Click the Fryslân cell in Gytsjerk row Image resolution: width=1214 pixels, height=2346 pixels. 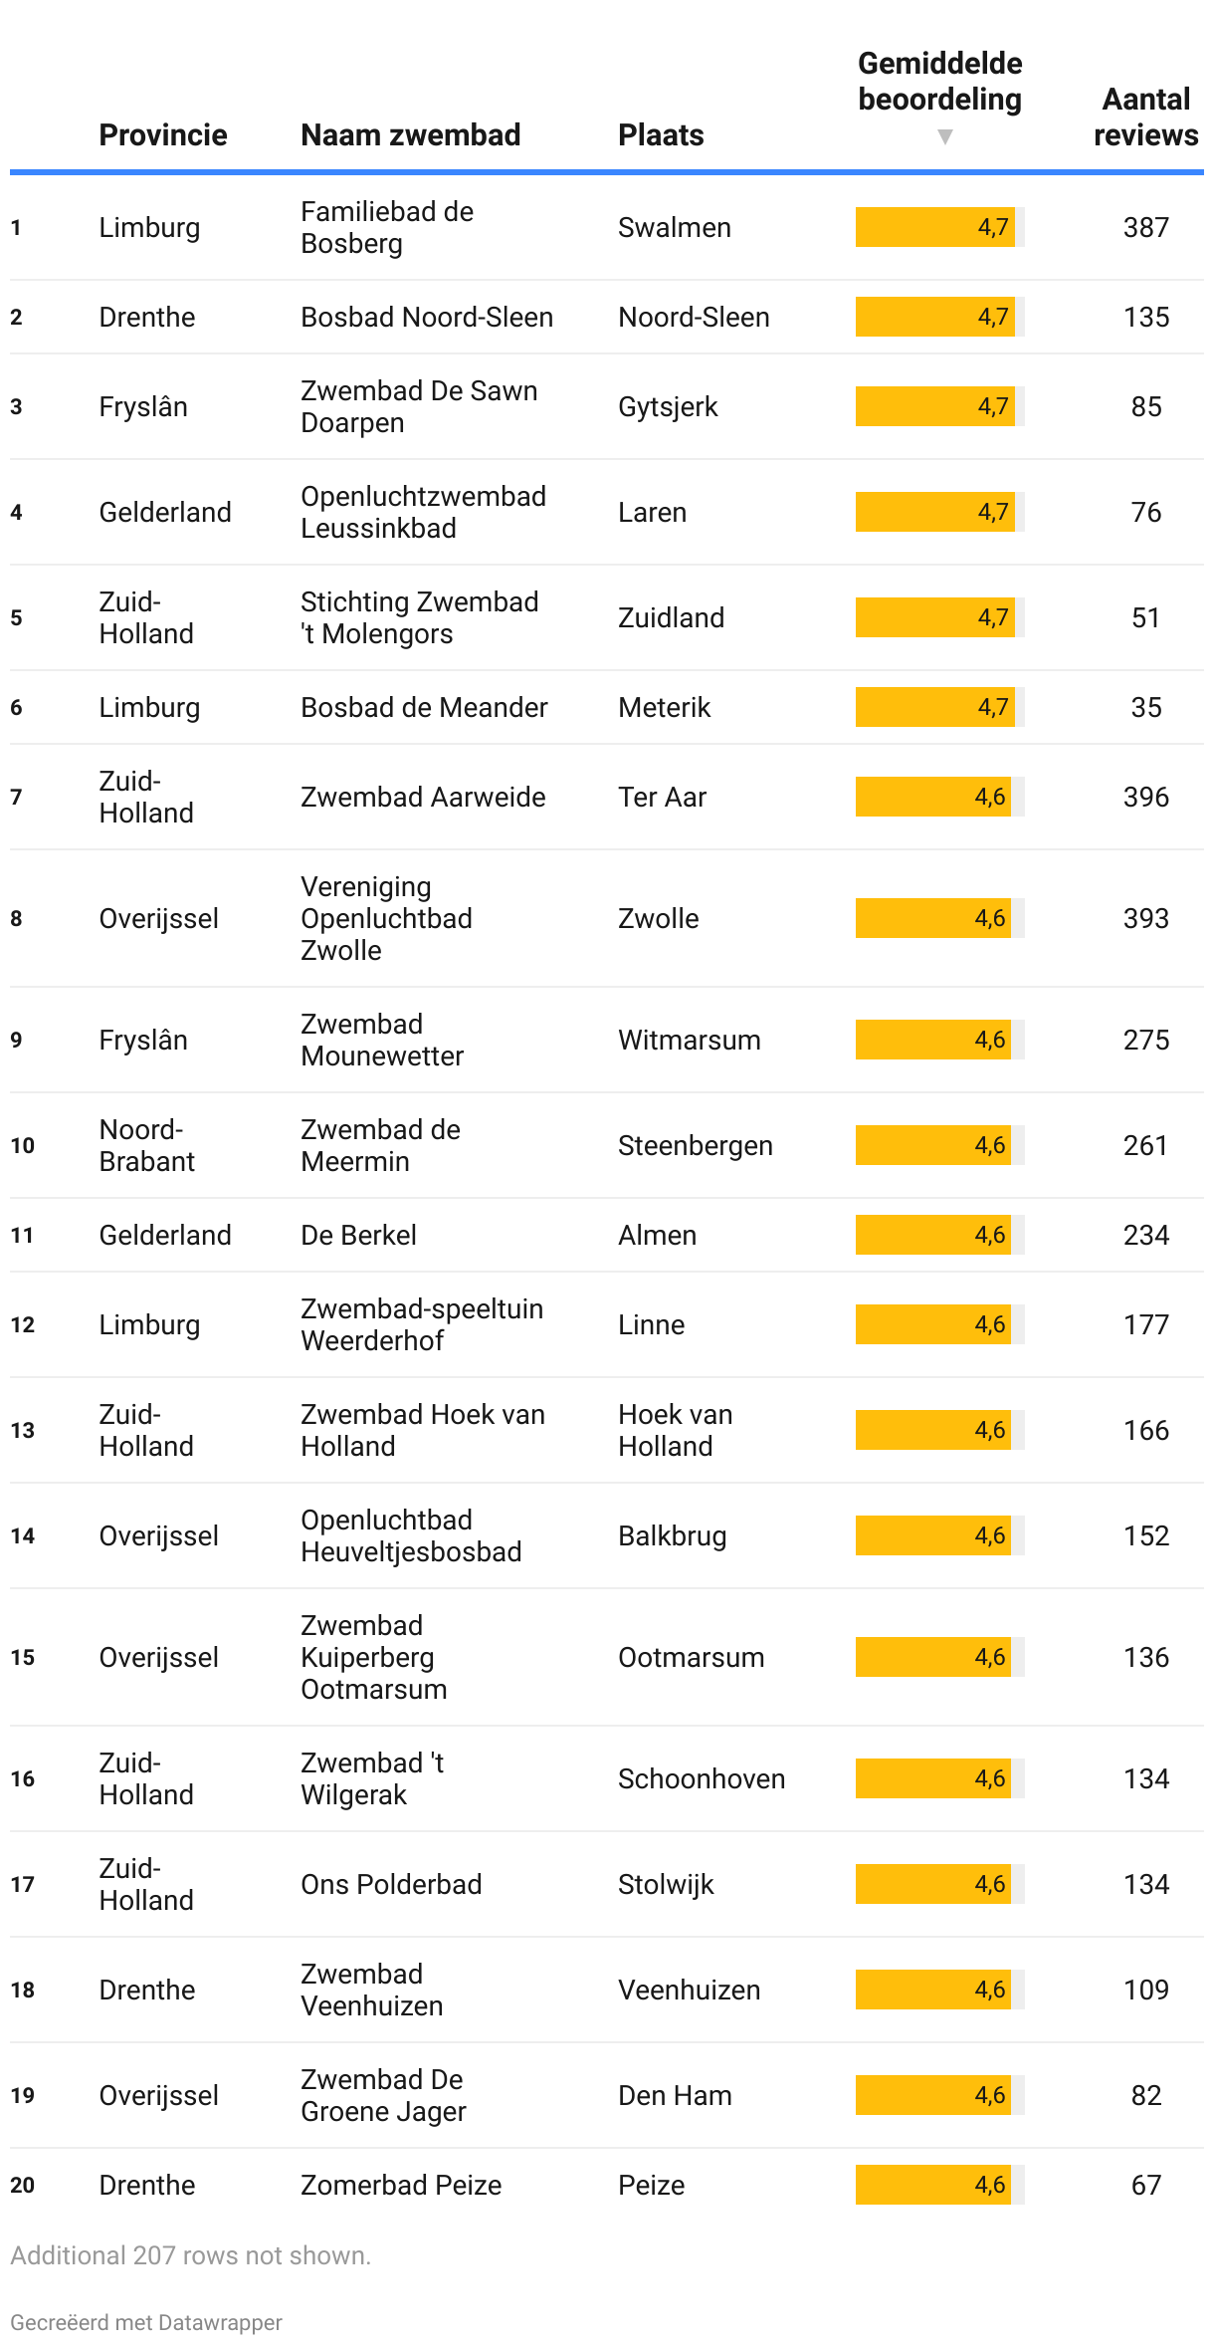[x=143, y=406]
